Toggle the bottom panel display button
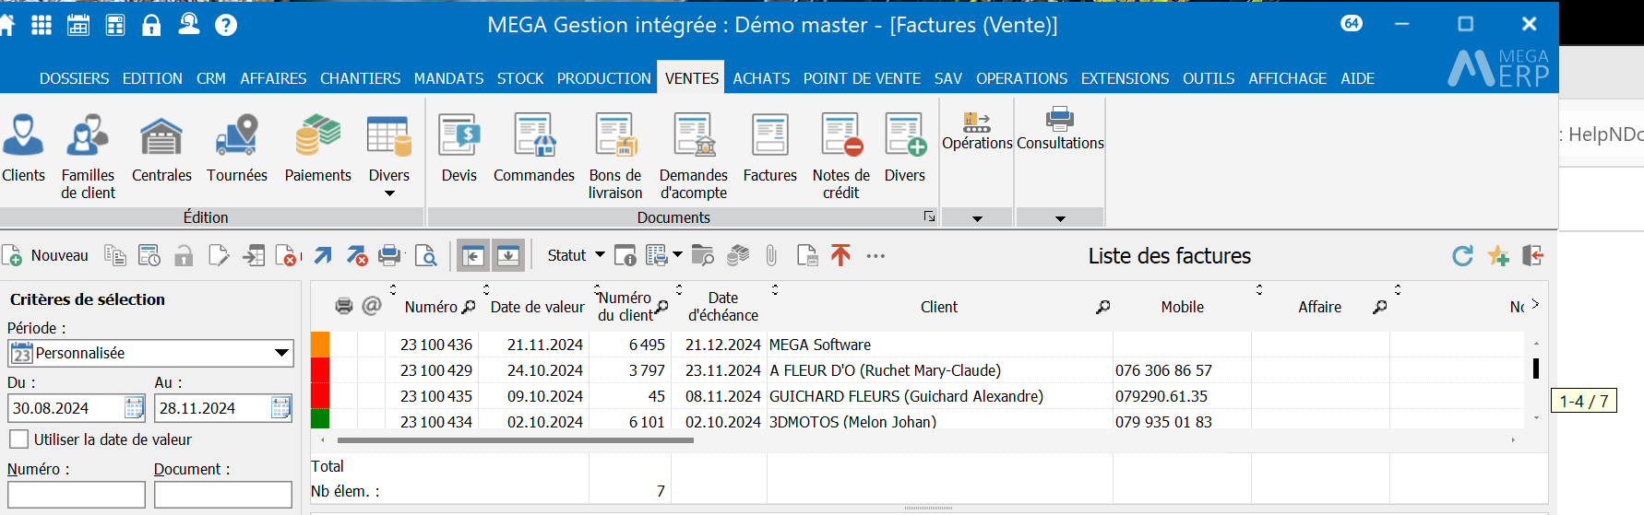Screen dimensions: 1644x515 pos(508,256)
